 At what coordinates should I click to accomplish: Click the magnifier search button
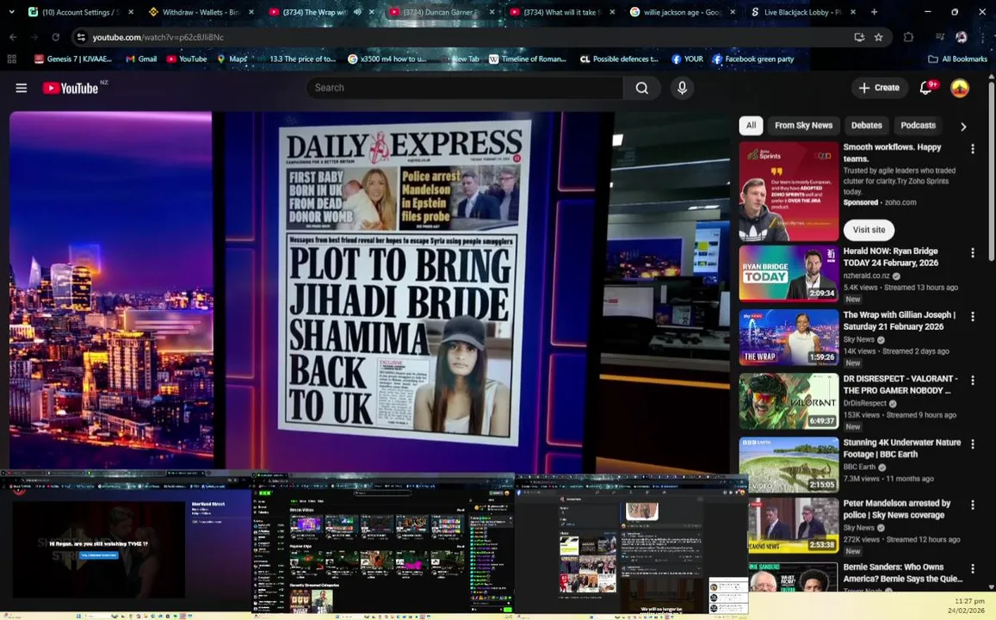tap(642, 88)
